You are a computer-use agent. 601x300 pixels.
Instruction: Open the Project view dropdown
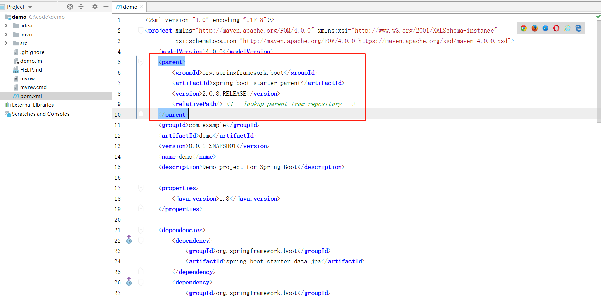pos(30,7)
